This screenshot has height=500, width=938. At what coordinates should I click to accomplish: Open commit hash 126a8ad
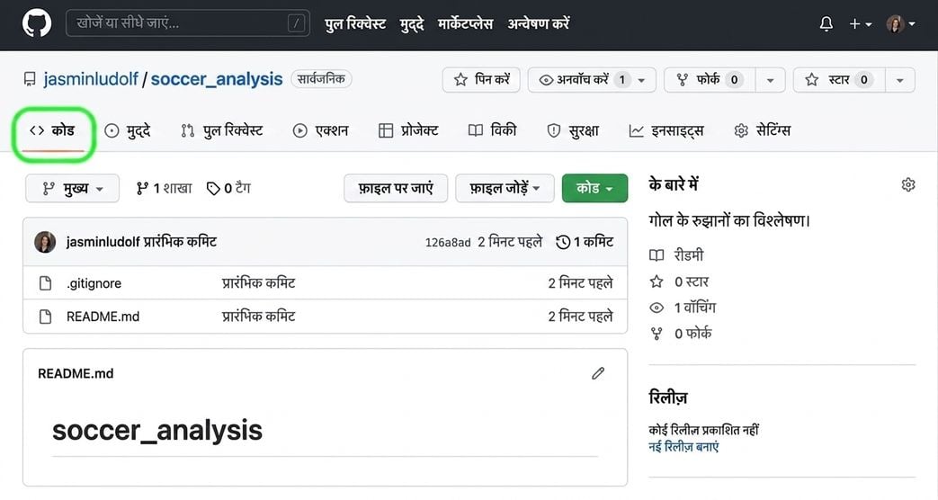coord(448,243)
